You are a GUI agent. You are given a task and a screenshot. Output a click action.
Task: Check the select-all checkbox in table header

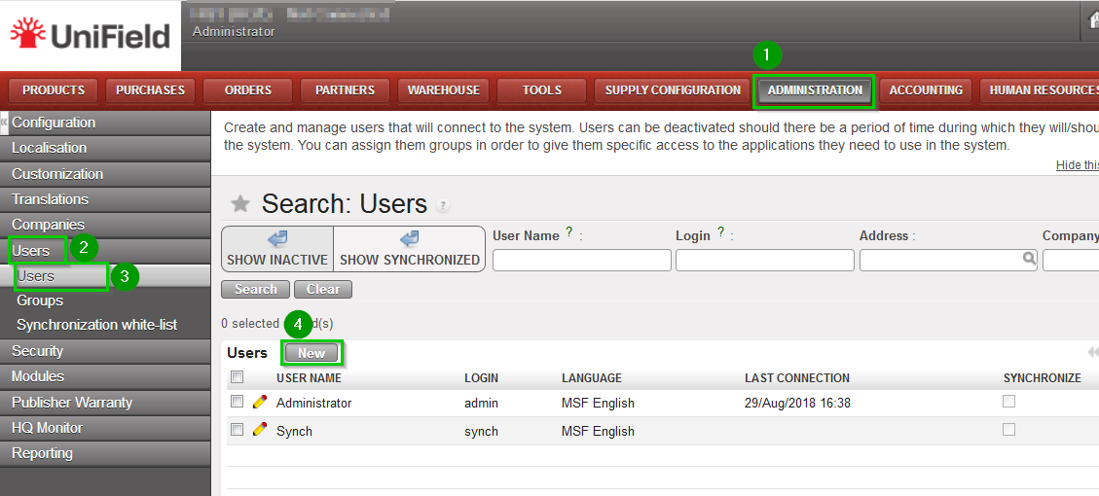(237, 377)
